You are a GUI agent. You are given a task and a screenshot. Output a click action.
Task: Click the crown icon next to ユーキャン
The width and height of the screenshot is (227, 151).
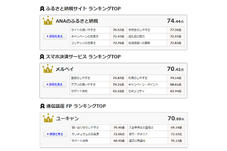coord(48,119)
